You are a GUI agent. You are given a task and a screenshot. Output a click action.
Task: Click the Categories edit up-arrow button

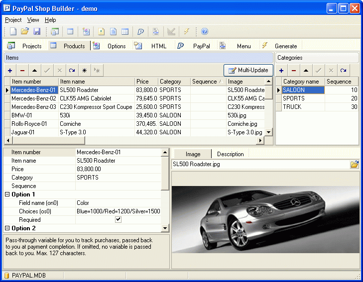coord(306,71)
